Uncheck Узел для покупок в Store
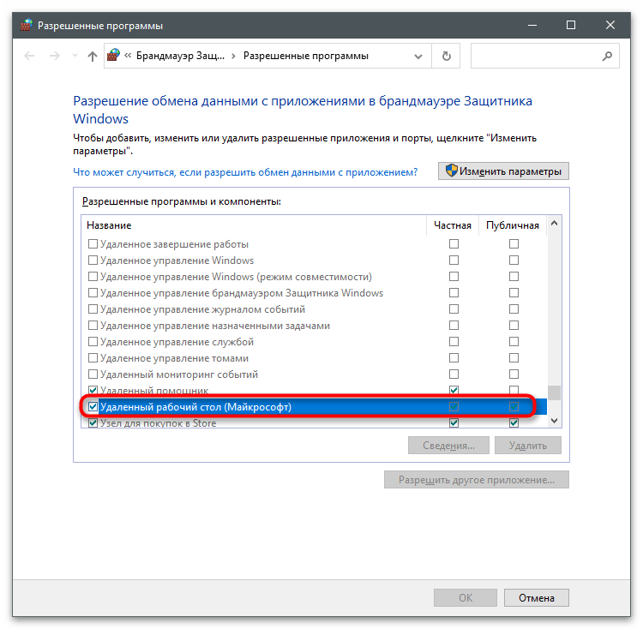The image size is (643, 629). (x=93, y=422)
